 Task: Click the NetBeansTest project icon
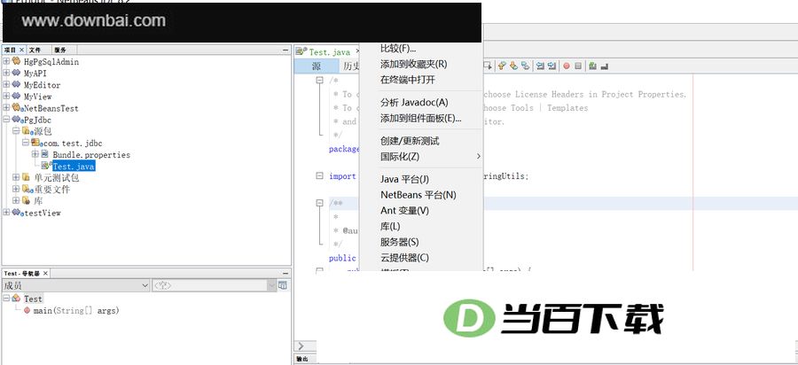[16, 108]
